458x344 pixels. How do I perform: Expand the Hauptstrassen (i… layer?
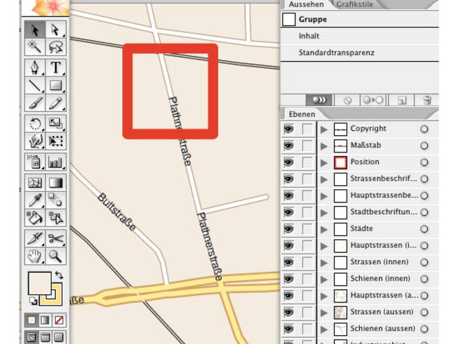[x=324, y=246]
